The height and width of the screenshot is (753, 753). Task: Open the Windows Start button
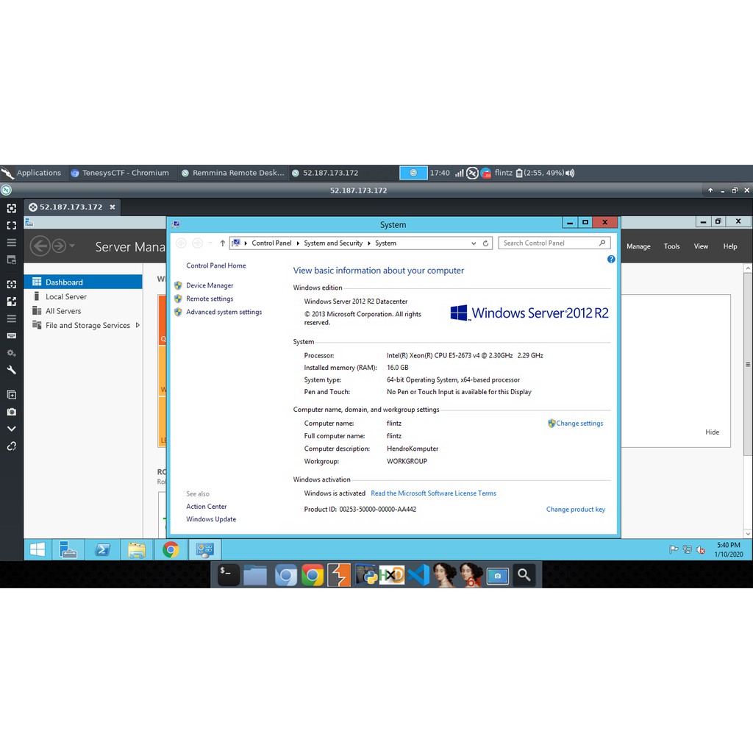(x=38, y=550)
